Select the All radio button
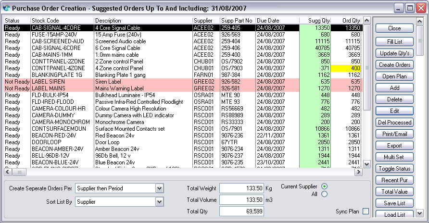Screen dimensions: 429x223 (x=324, y=194)
